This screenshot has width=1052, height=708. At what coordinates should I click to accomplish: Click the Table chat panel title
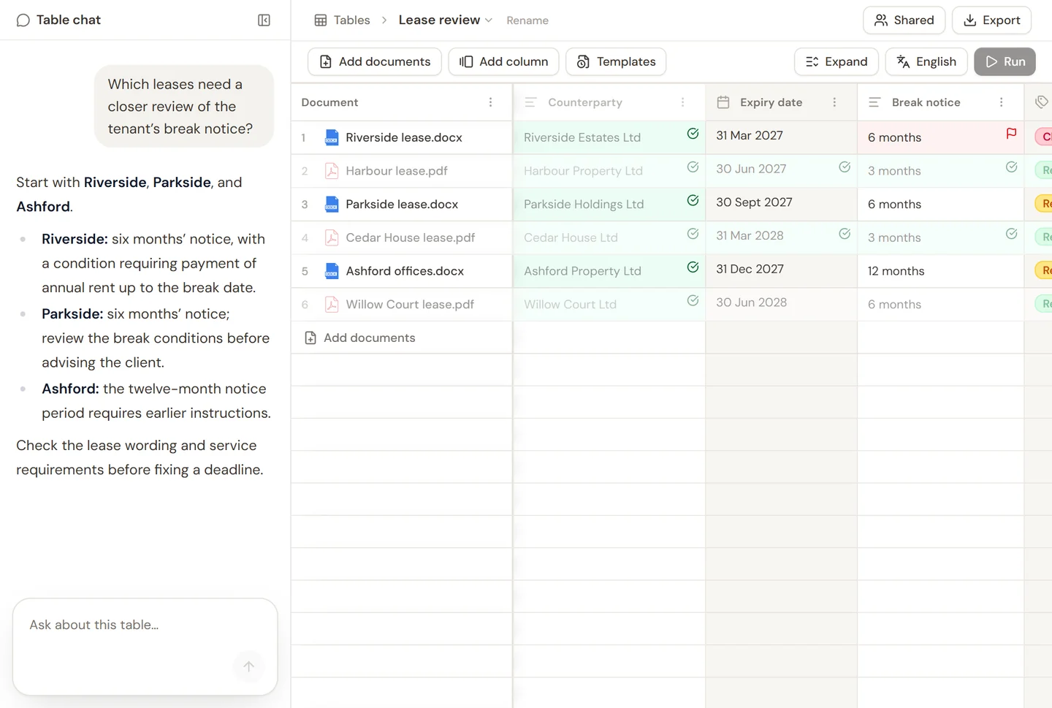click(69, 20)
